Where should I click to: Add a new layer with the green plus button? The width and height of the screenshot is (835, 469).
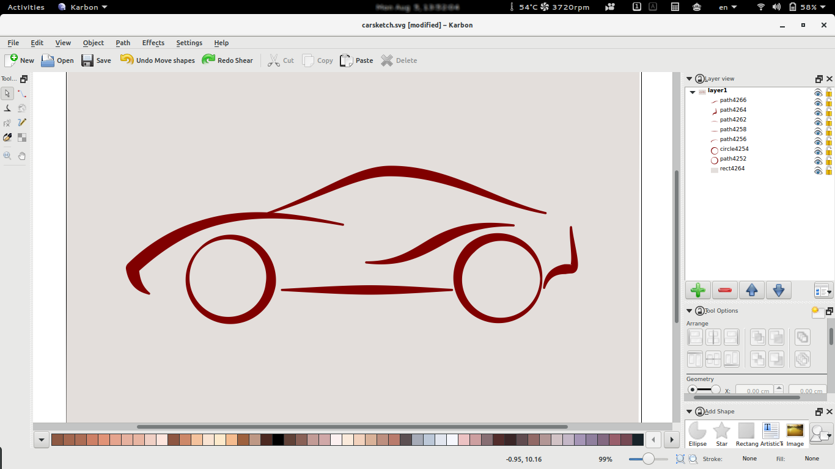tap(698, 290)
